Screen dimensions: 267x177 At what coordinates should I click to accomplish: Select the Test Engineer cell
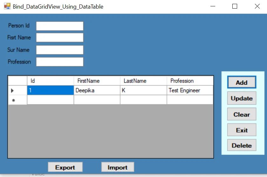click(190, 90)
